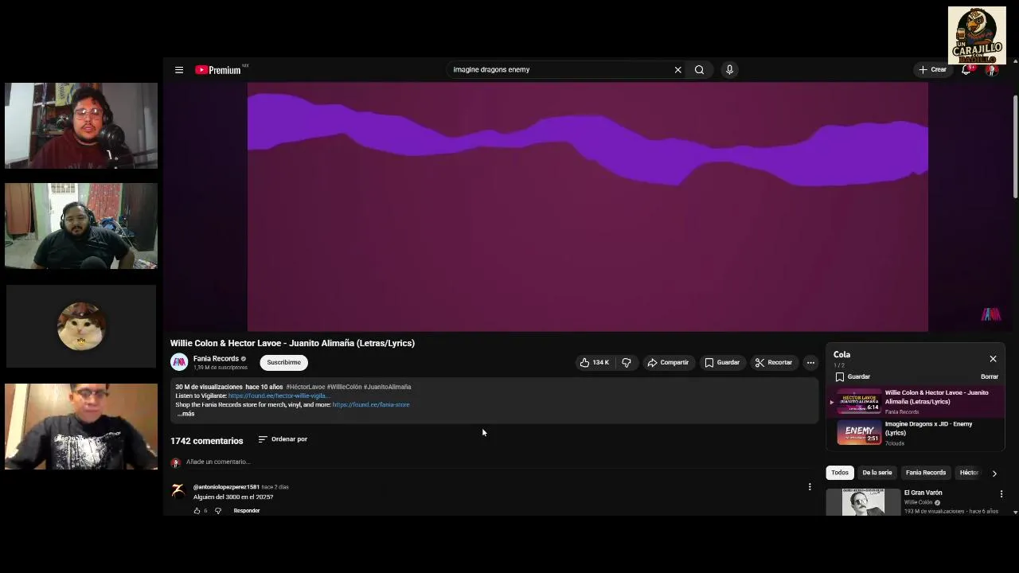Click the #JuanitoAlimaña hashtag
This screenshot has width=1019, height=573.
(388, 387)
